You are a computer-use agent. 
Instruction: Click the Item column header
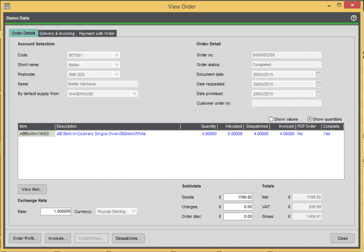[x=36, y=126]
